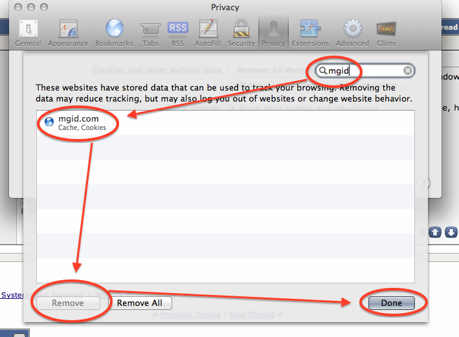Click the magnifying glass search icon

coord(322,71)
